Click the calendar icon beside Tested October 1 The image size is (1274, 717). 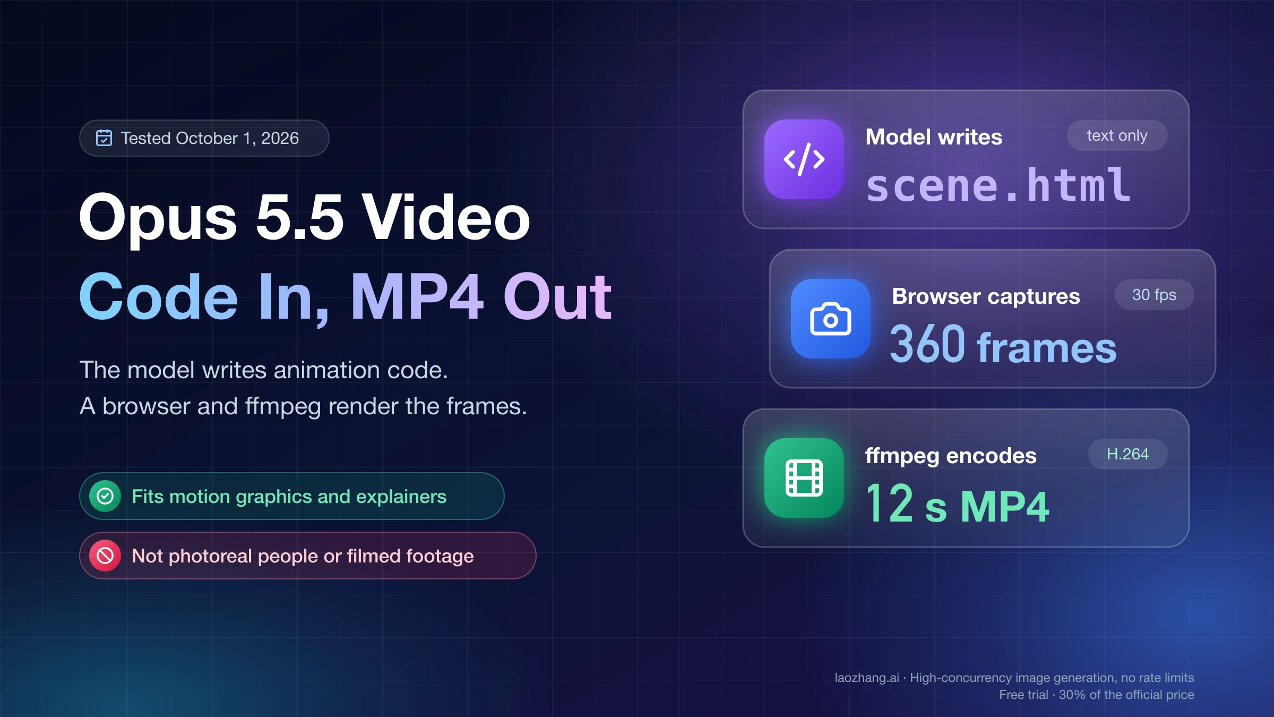[x=104, y=138]
